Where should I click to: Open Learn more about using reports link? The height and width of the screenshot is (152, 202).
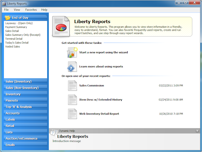coord(101,67)
